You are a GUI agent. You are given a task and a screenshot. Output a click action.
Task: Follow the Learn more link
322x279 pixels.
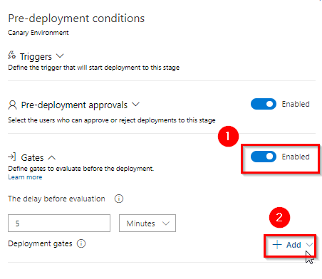coord(25,177)
